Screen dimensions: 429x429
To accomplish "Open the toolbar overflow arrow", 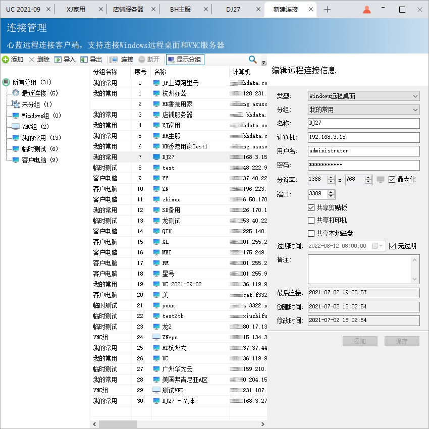I will [263, 63].
